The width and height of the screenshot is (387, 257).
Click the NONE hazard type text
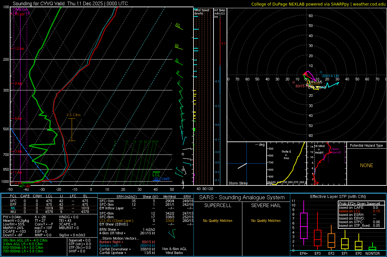click(x=366, y=165)
